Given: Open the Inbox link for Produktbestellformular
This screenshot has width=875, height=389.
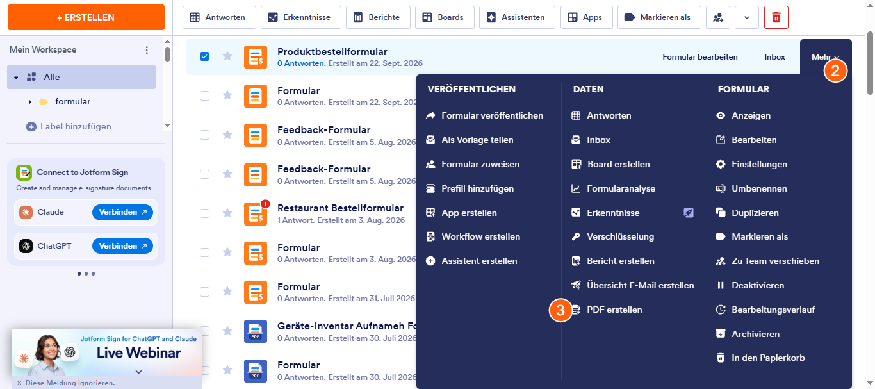Looking at the screenshot, I should pyautogui.click(x=774, y=57).
